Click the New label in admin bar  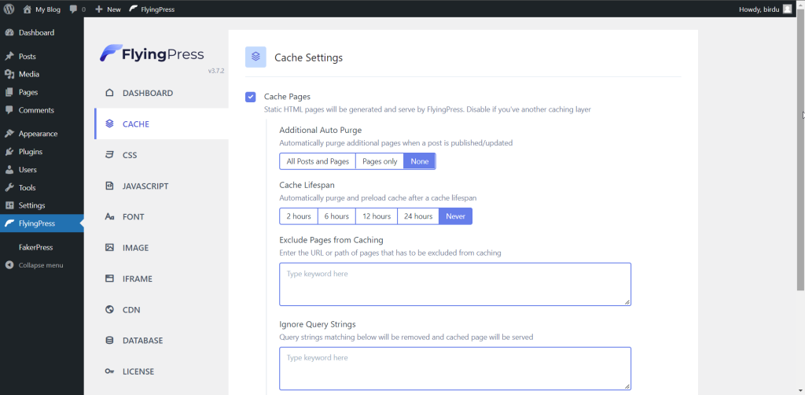[114, 9]
